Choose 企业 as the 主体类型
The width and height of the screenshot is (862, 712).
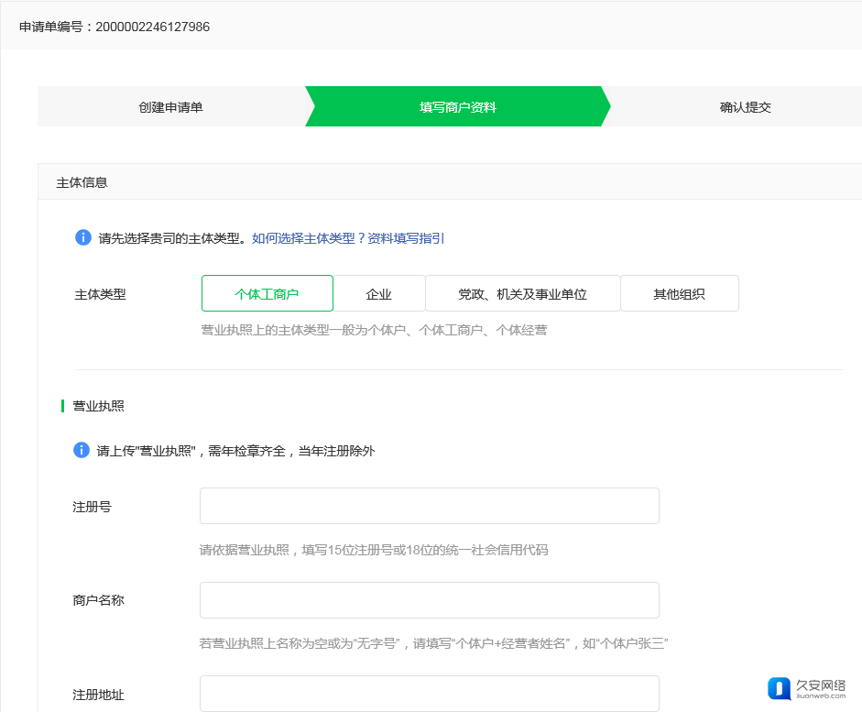[x=378, y=294]
